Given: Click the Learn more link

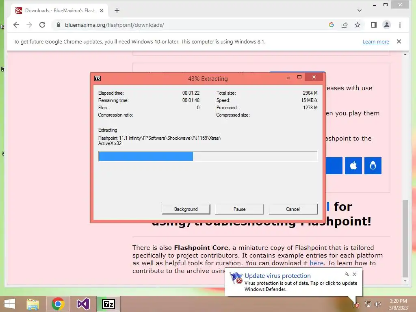Looking at the screenshot, I should [x=376, y=42].
